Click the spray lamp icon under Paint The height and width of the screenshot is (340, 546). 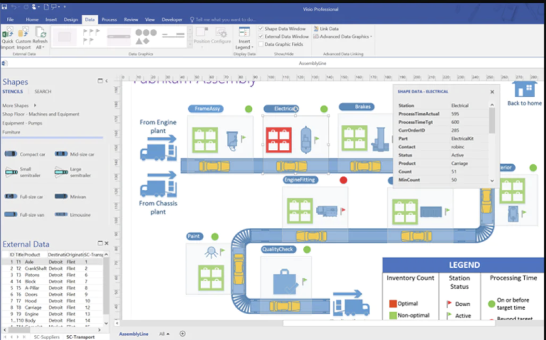211,252
